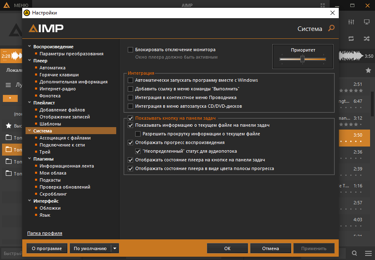The width and height of the screenshot is (375, 260).
Task: Open Дополнительная информация settings page
Action: click(73, 82)
